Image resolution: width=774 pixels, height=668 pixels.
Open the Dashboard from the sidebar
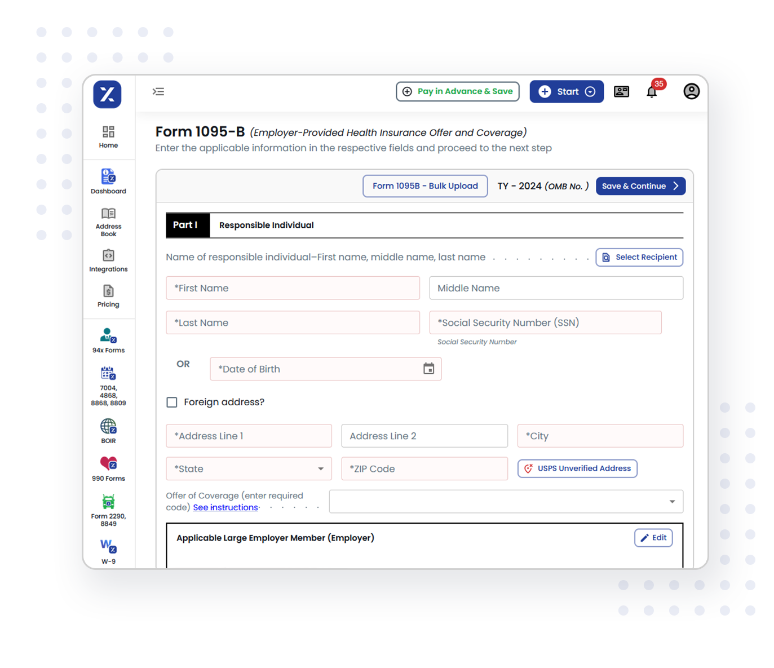pyautogui.click(x=108, y=182)
